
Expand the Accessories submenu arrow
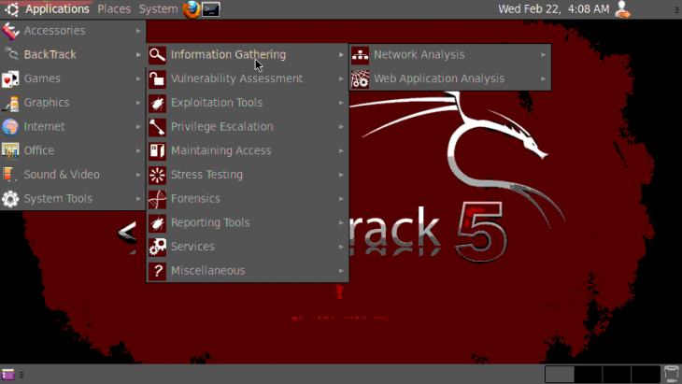pyautogui.click(x=138, y=31)
